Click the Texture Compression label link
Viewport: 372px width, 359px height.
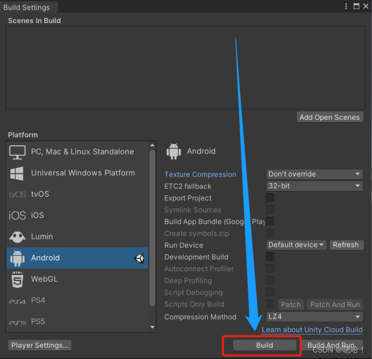click(200, 174)
